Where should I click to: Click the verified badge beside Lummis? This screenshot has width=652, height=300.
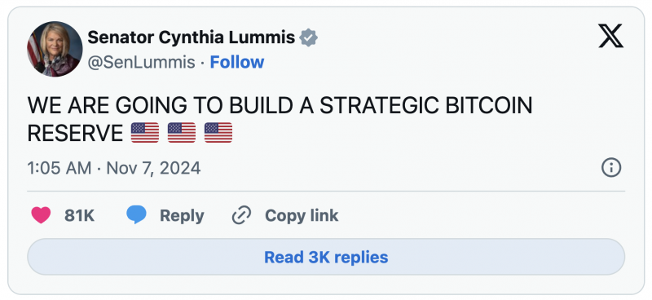309,37
